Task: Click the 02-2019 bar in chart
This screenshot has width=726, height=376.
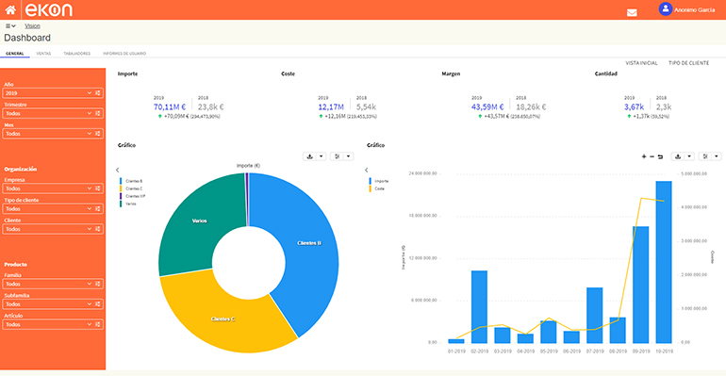Action: coord(479,306)
